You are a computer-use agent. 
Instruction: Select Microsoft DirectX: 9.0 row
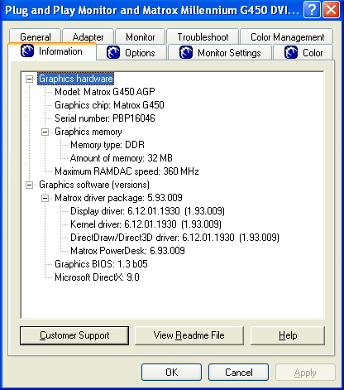[97, 277]
